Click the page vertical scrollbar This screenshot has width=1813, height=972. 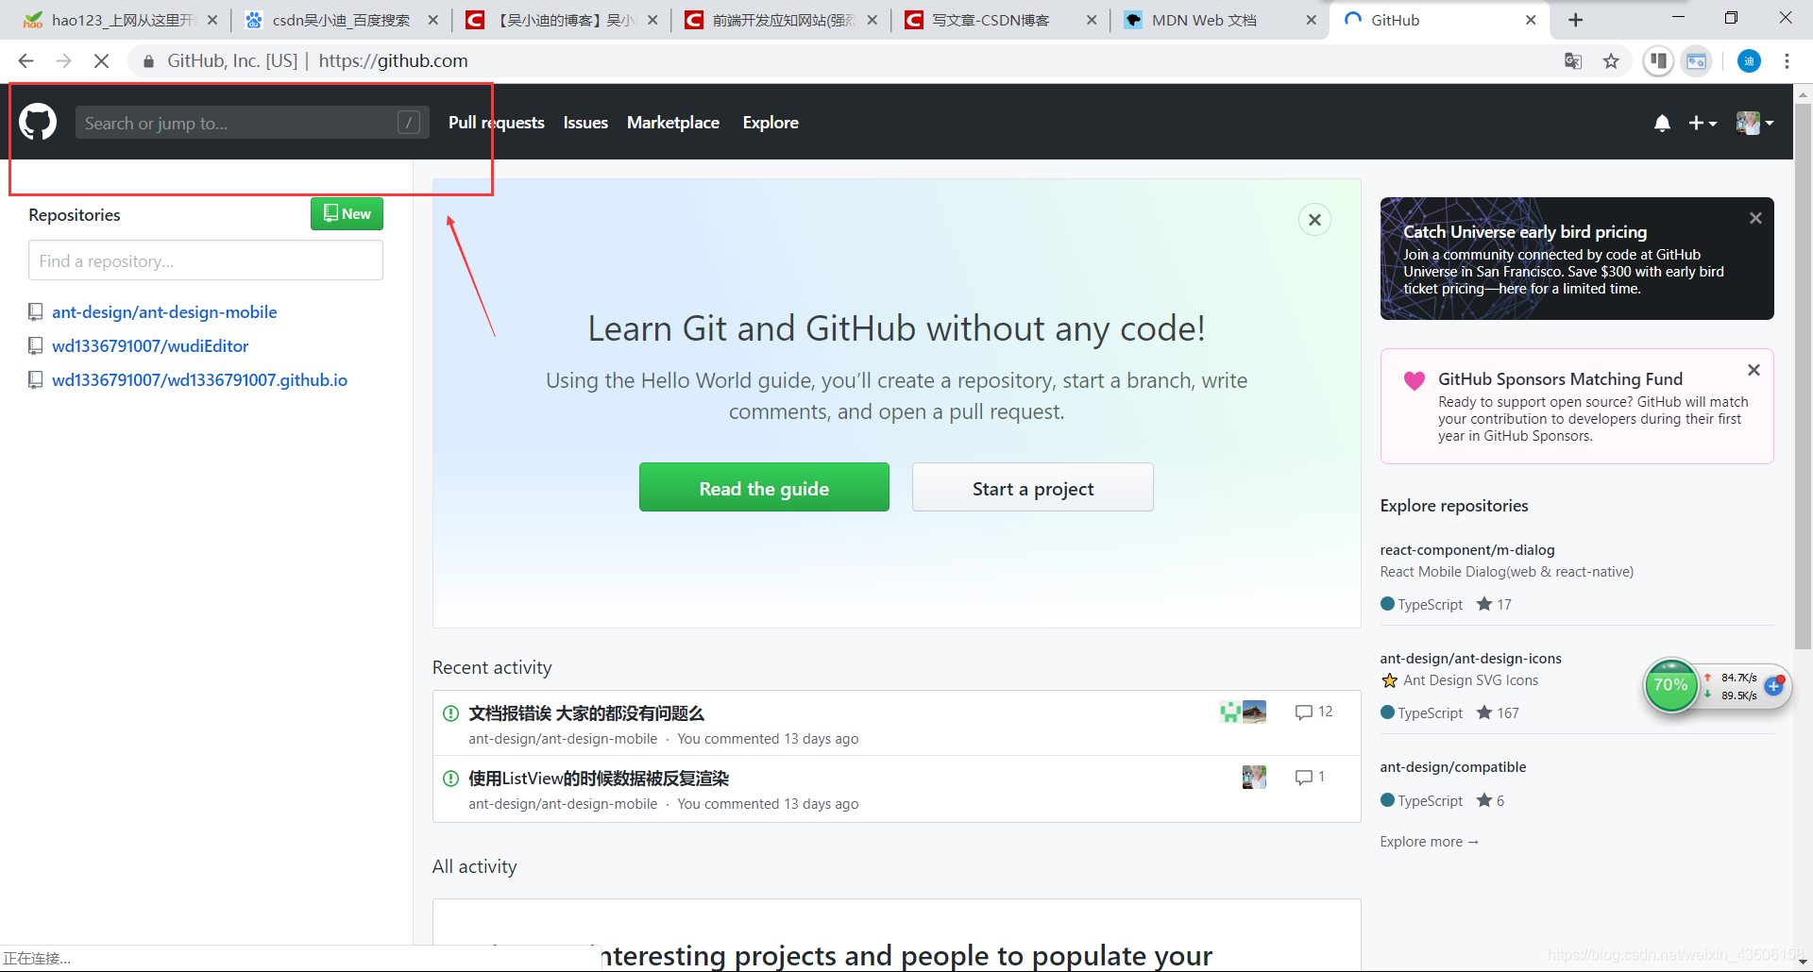point(1803,377)
